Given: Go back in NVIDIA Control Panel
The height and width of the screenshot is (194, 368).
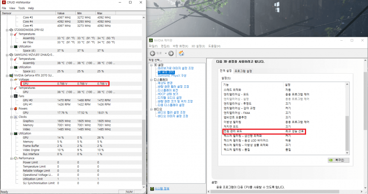Looking at the screenshot, I should click(x=152, y=53).
